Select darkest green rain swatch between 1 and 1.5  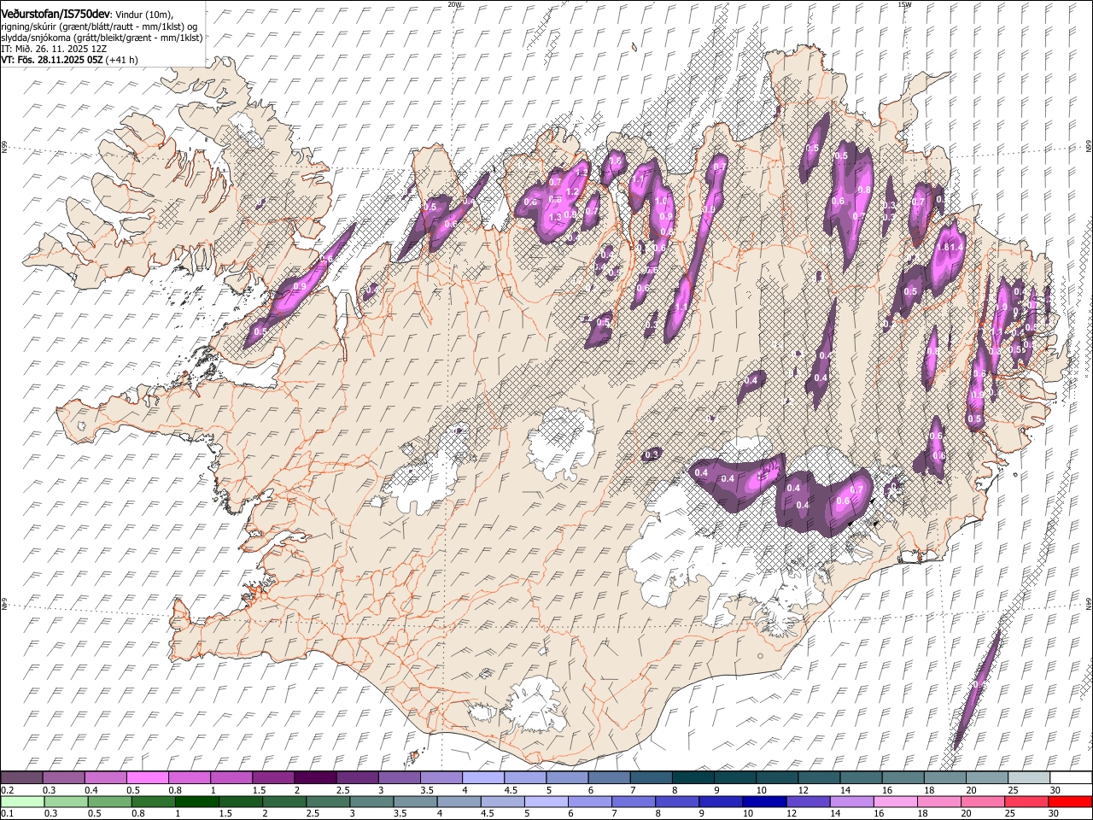coord(196,801)
